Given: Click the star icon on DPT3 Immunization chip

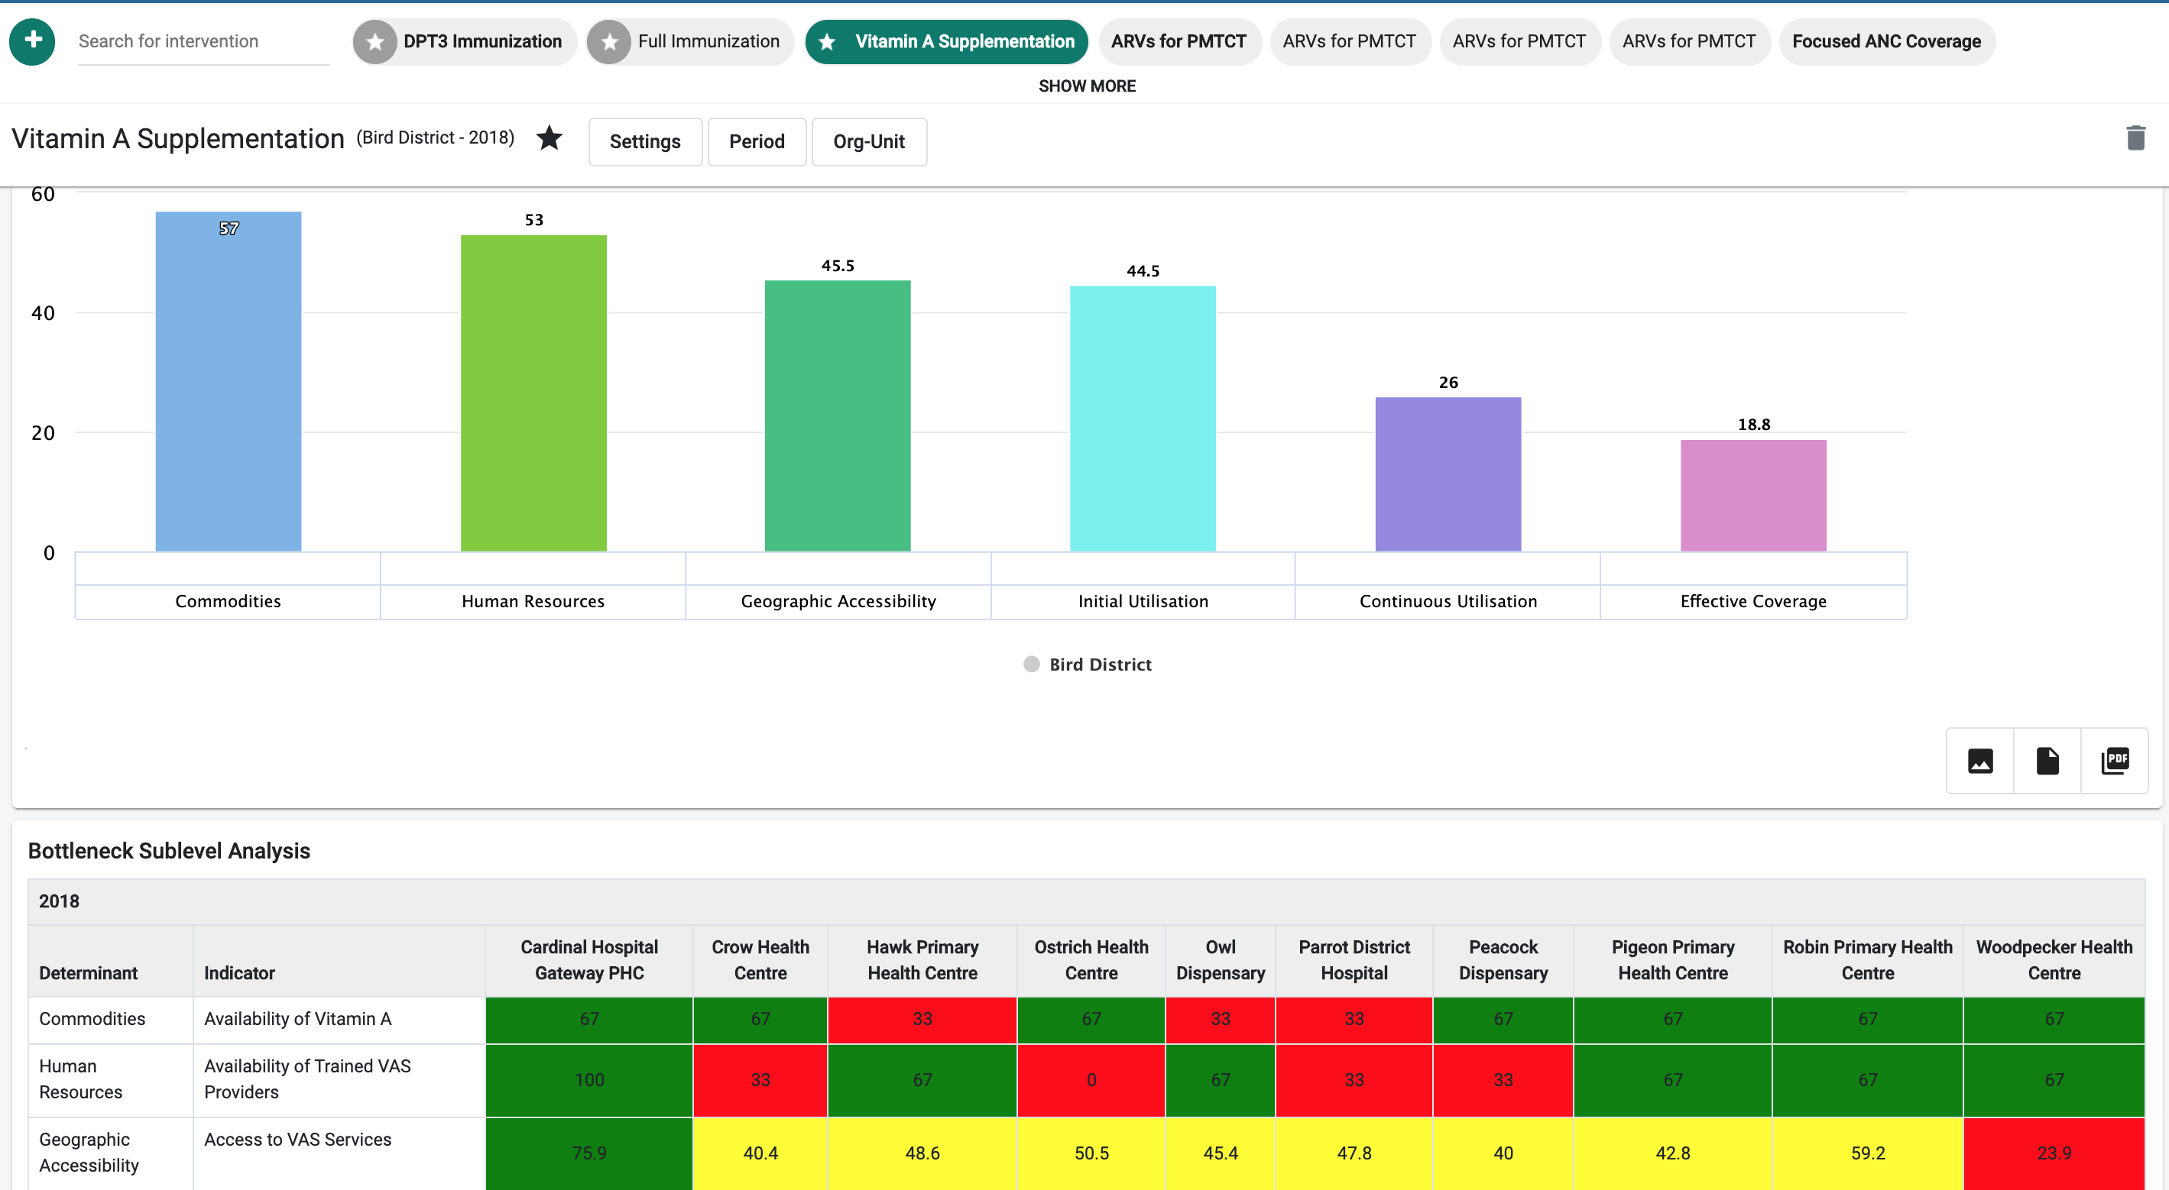Looking at the screenshot, I should 375,41.
